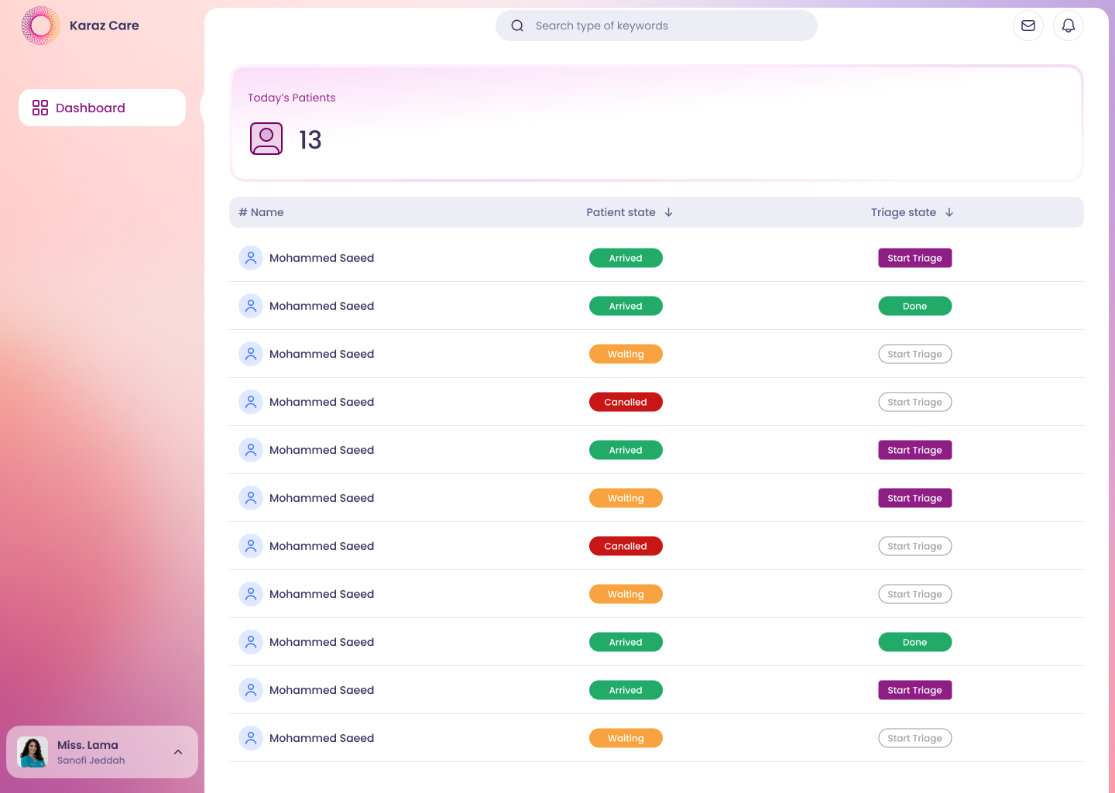This screenshot has height=793, width=1115.
Task: Start Triage for the tenth row patient
Action: 914,690
